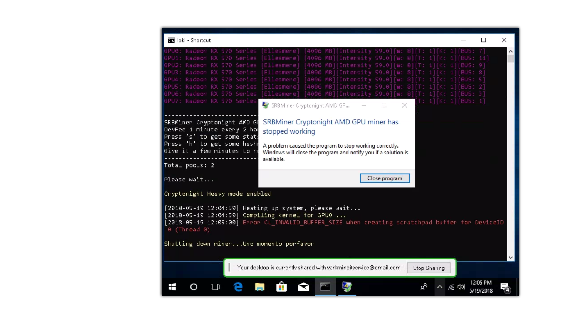Screen dimensions: 584x314
Task: Open Microsoft Store from taskbar
Action: pos(282,287)
